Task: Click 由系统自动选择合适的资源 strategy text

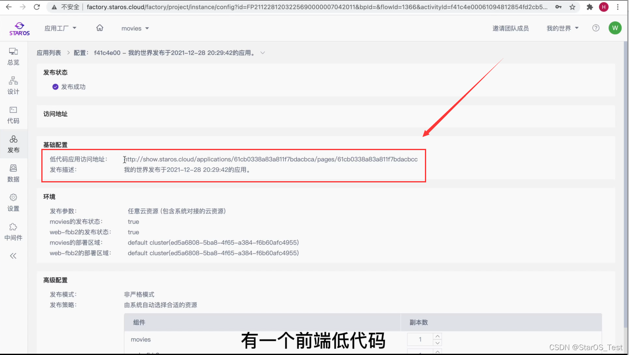Action: tap(160, 305)
